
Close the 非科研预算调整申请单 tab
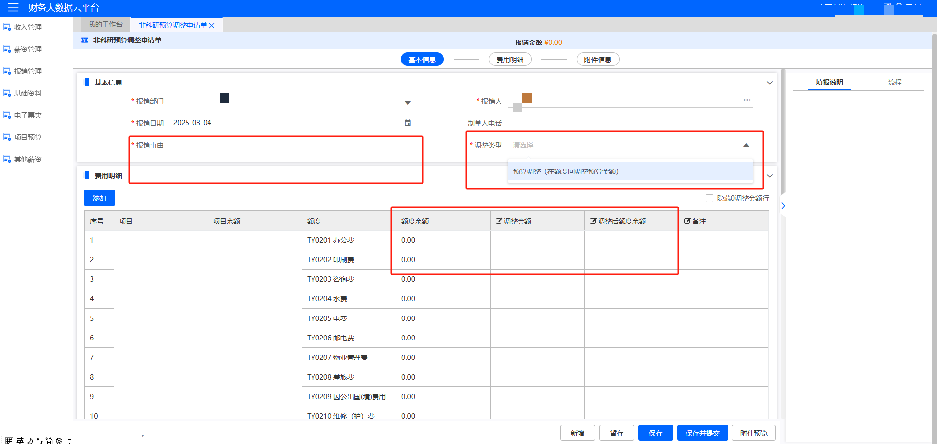[x=212, y=26]
